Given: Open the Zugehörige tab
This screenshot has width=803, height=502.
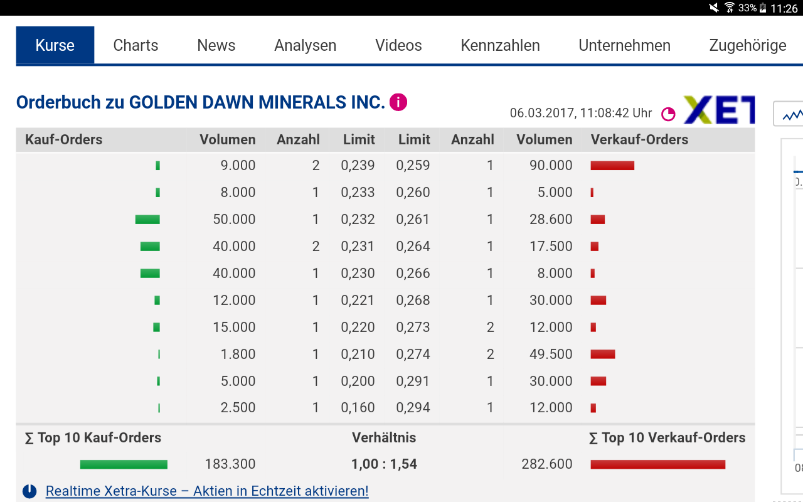Looking at the screenshot, I should [748, 45].
